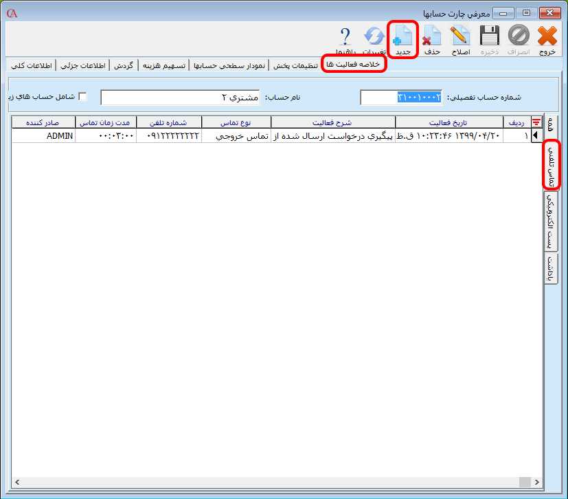This screenshot has height=499, width=568.
Task: Select the پست الکترونیکی vertical side tab
Action: point(552,220)
